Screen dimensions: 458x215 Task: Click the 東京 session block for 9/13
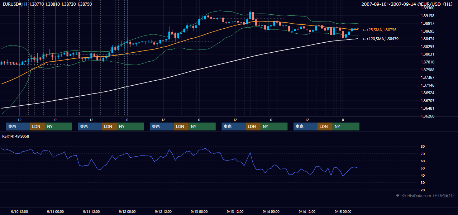coord(234,126)
